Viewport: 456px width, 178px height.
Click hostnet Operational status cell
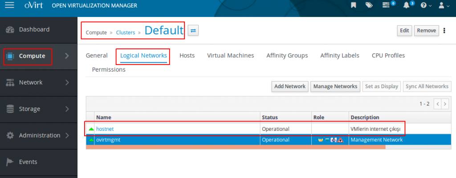coord(285,129)
